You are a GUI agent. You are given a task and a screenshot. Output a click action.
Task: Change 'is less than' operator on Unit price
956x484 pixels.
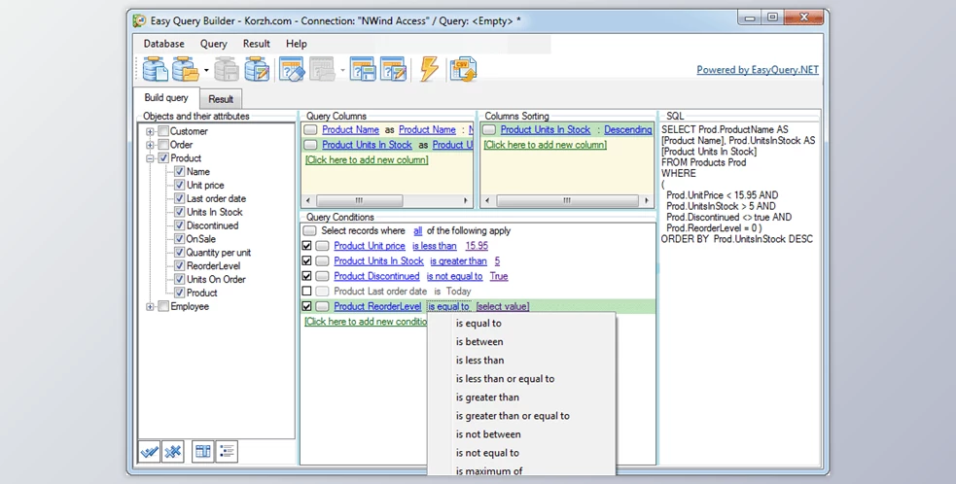point(434,246)
